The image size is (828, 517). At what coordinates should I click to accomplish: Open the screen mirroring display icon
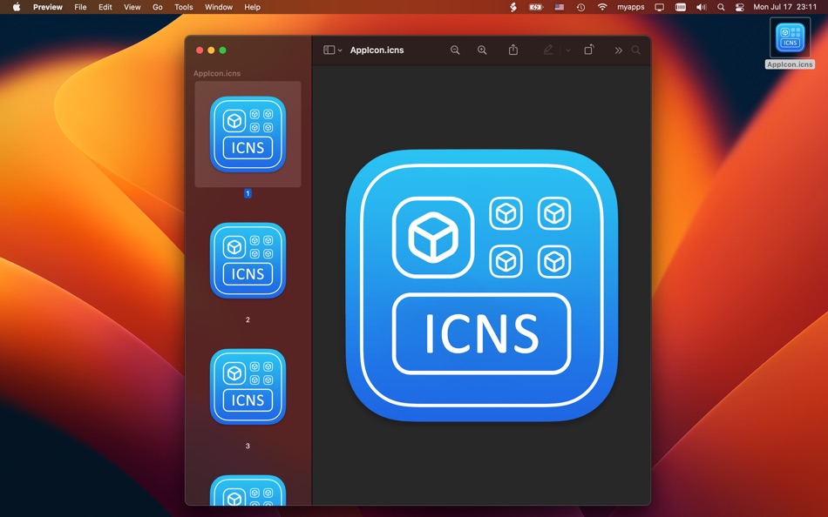coord(659,7)
